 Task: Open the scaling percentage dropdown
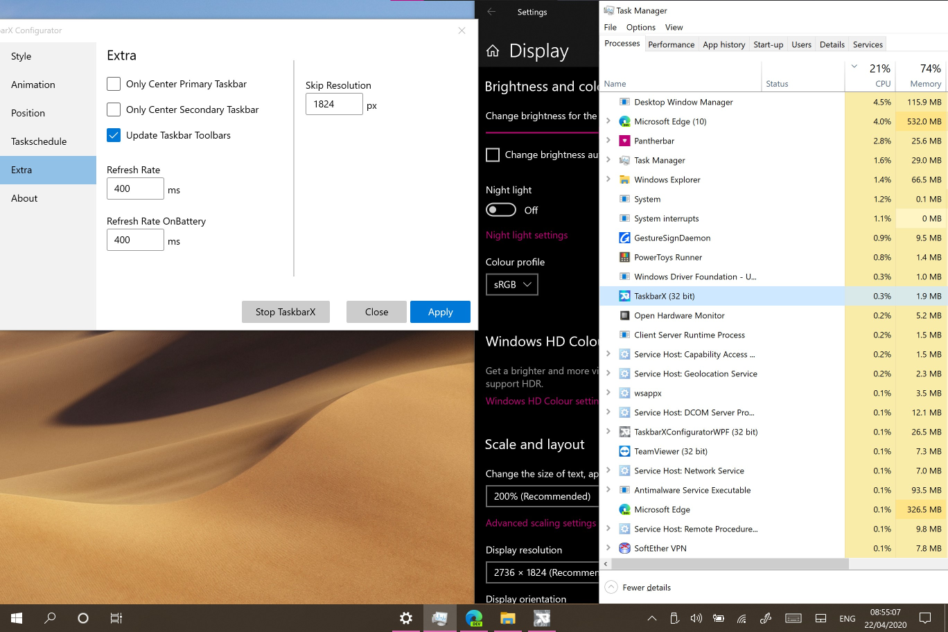click(543, 495)
